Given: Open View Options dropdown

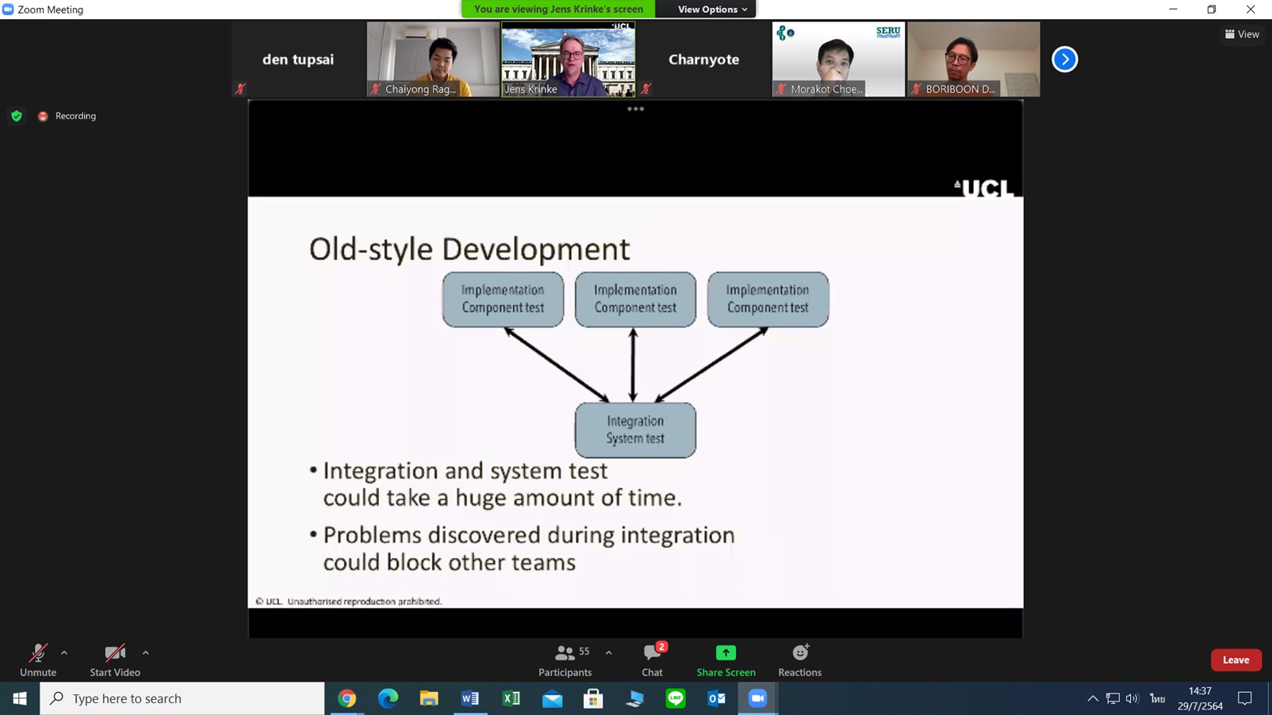Looking at the screenshot, I should [711, 10].
